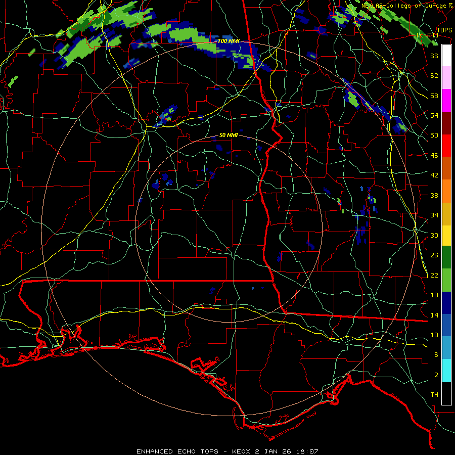Click the "62" legend value
Image resolution: width=455 pixels, height=455 pixels.
tap(434, 76)
